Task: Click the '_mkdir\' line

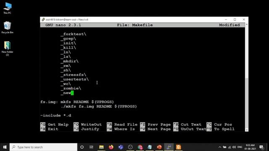Action: click(x=69, y=61)
